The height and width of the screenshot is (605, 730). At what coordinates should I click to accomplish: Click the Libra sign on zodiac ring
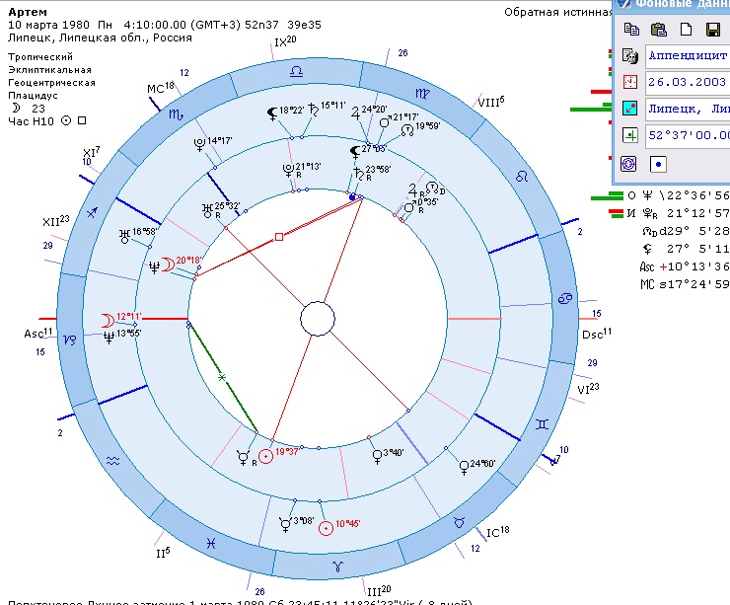point(296,71)
